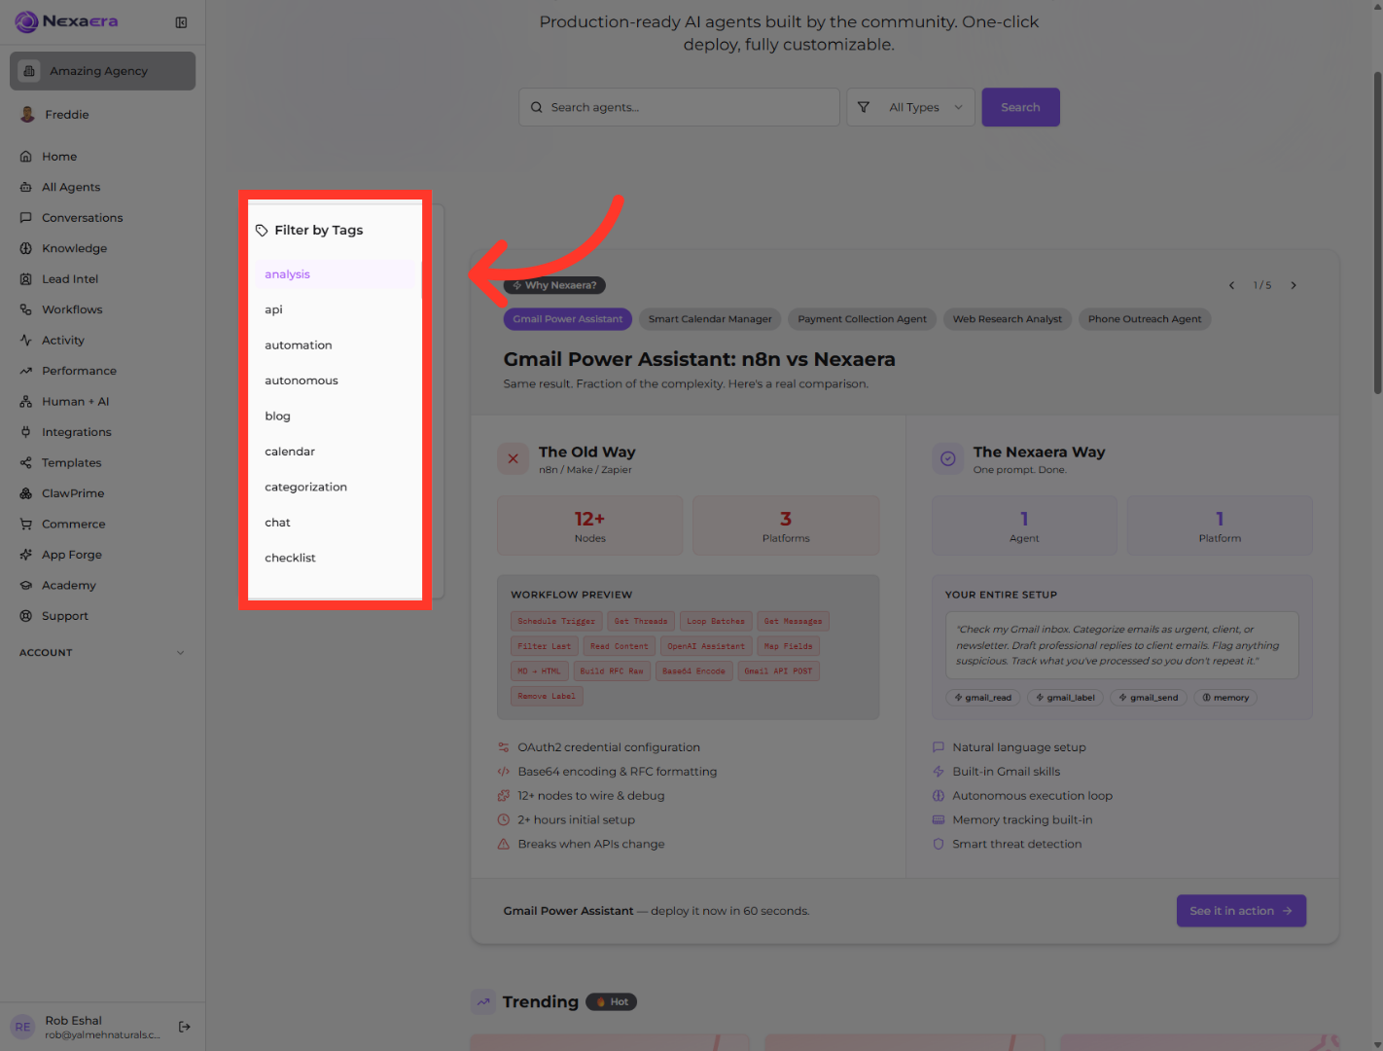Click the Nexaera logo icon
Viewport: 1383px width, 1051px height.
pyautogui.click(x=26, y=21)
